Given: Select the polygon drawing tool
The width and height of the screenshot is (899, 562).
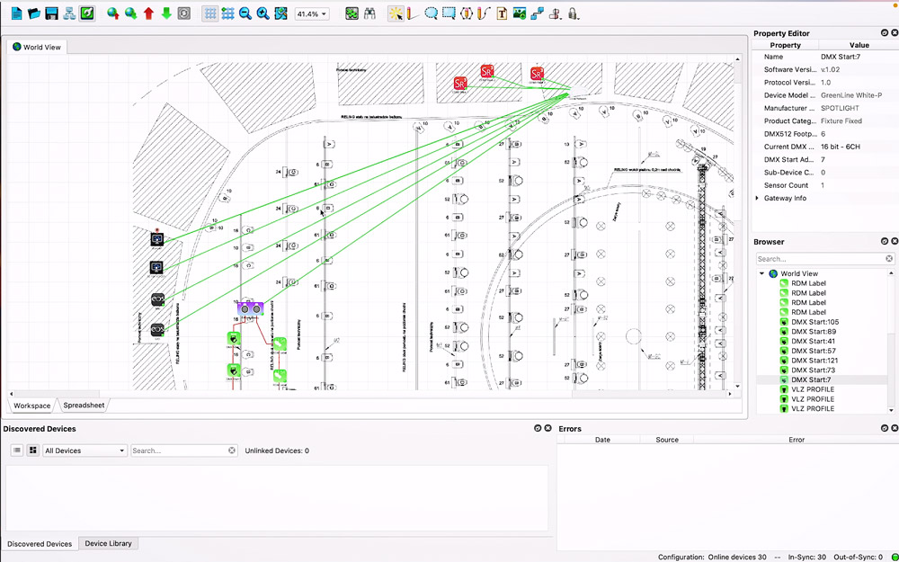Looking at the screenshot, I should 467,13.
